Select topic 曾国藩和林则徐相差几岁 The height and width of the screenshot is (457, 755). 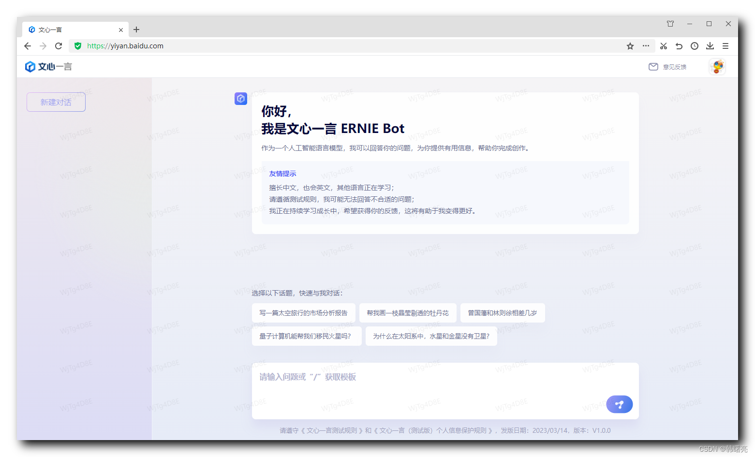coord(503,313)
